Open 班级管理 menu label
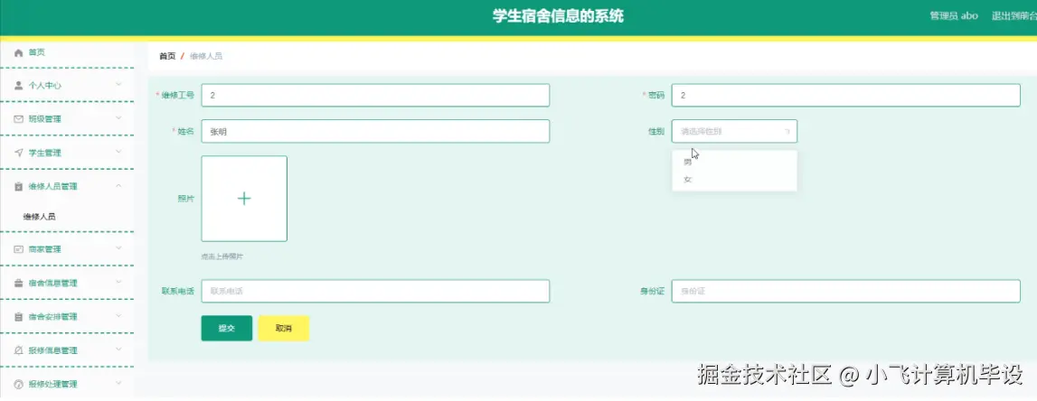1037x401 pixels. pyautogui.click(x=45, y=119)
